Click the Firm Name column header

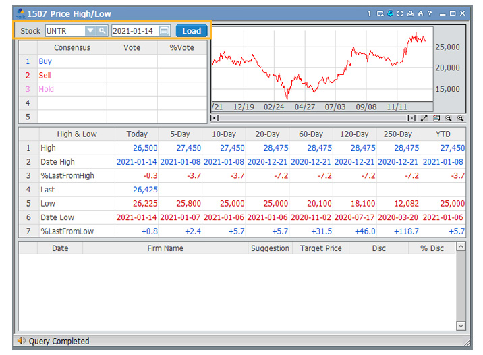[165, 248]
